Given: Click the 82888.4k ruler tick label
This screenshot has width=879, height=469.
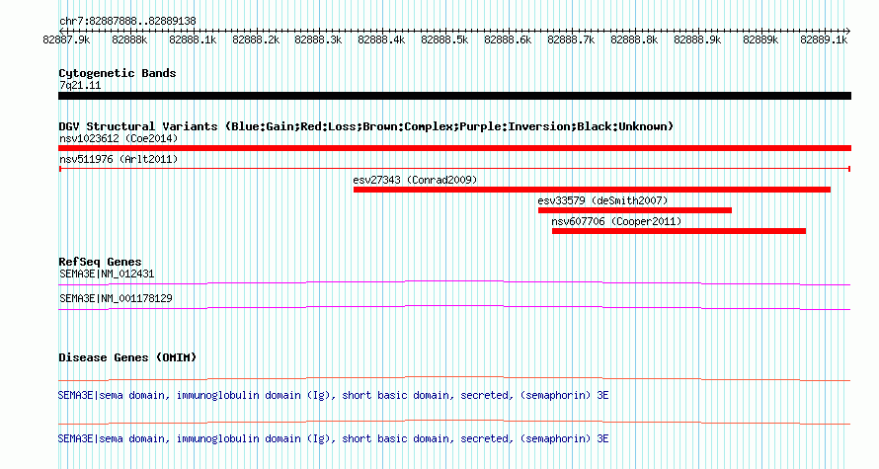Looking at the screenshot, I should tap(382, 39).
